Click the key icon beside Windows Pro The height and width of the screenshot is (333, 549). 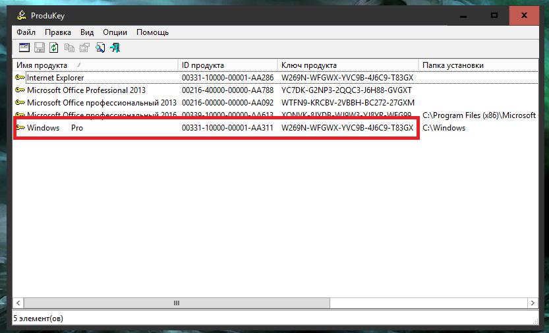20,128
